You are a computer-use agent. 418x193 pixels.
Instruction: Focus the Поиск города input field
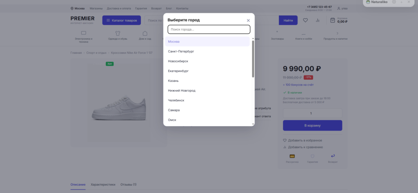pos(209,29)
